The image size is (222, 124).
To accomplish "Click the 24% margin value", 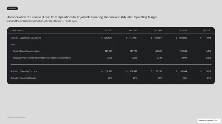I will [x=209, y=78].
